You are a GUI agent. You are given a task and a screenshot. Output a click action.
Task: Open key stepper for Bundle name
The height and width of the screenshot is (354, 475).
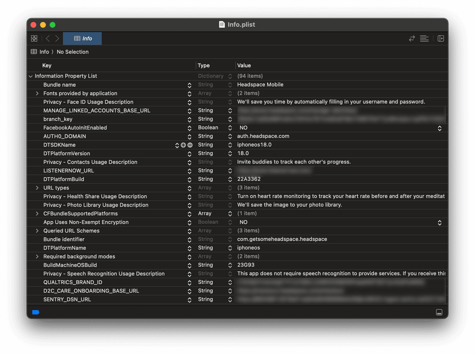[x=190, y=85]
